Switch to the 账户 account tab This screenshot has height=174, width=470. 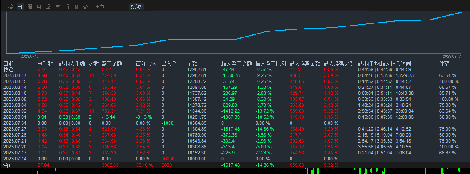99,7
